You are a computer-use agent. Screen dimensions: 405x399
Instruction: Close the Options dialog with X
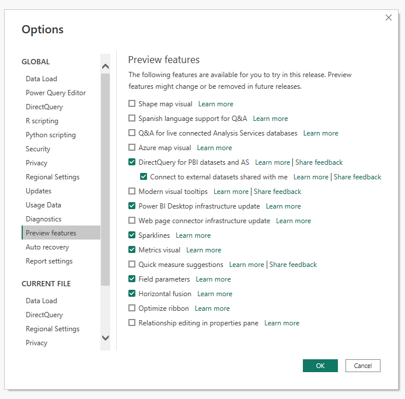pos(389,18)
